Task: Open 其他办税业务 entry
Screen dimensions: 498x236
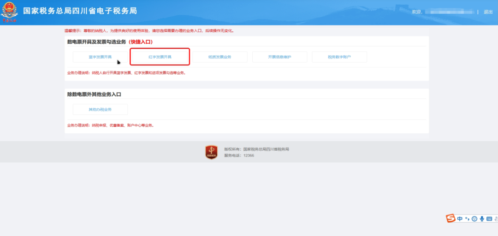Action: tap(100, 109)
